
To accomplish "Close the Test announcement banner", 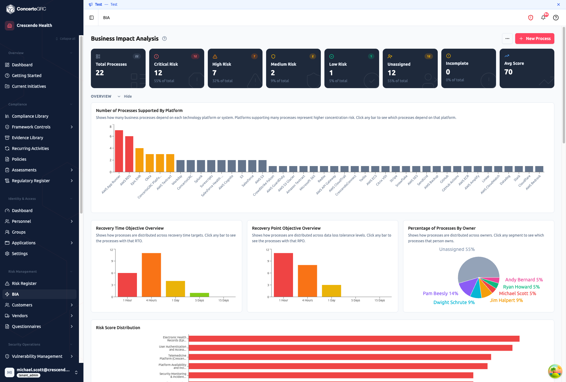I will click(x=559, y=4).
